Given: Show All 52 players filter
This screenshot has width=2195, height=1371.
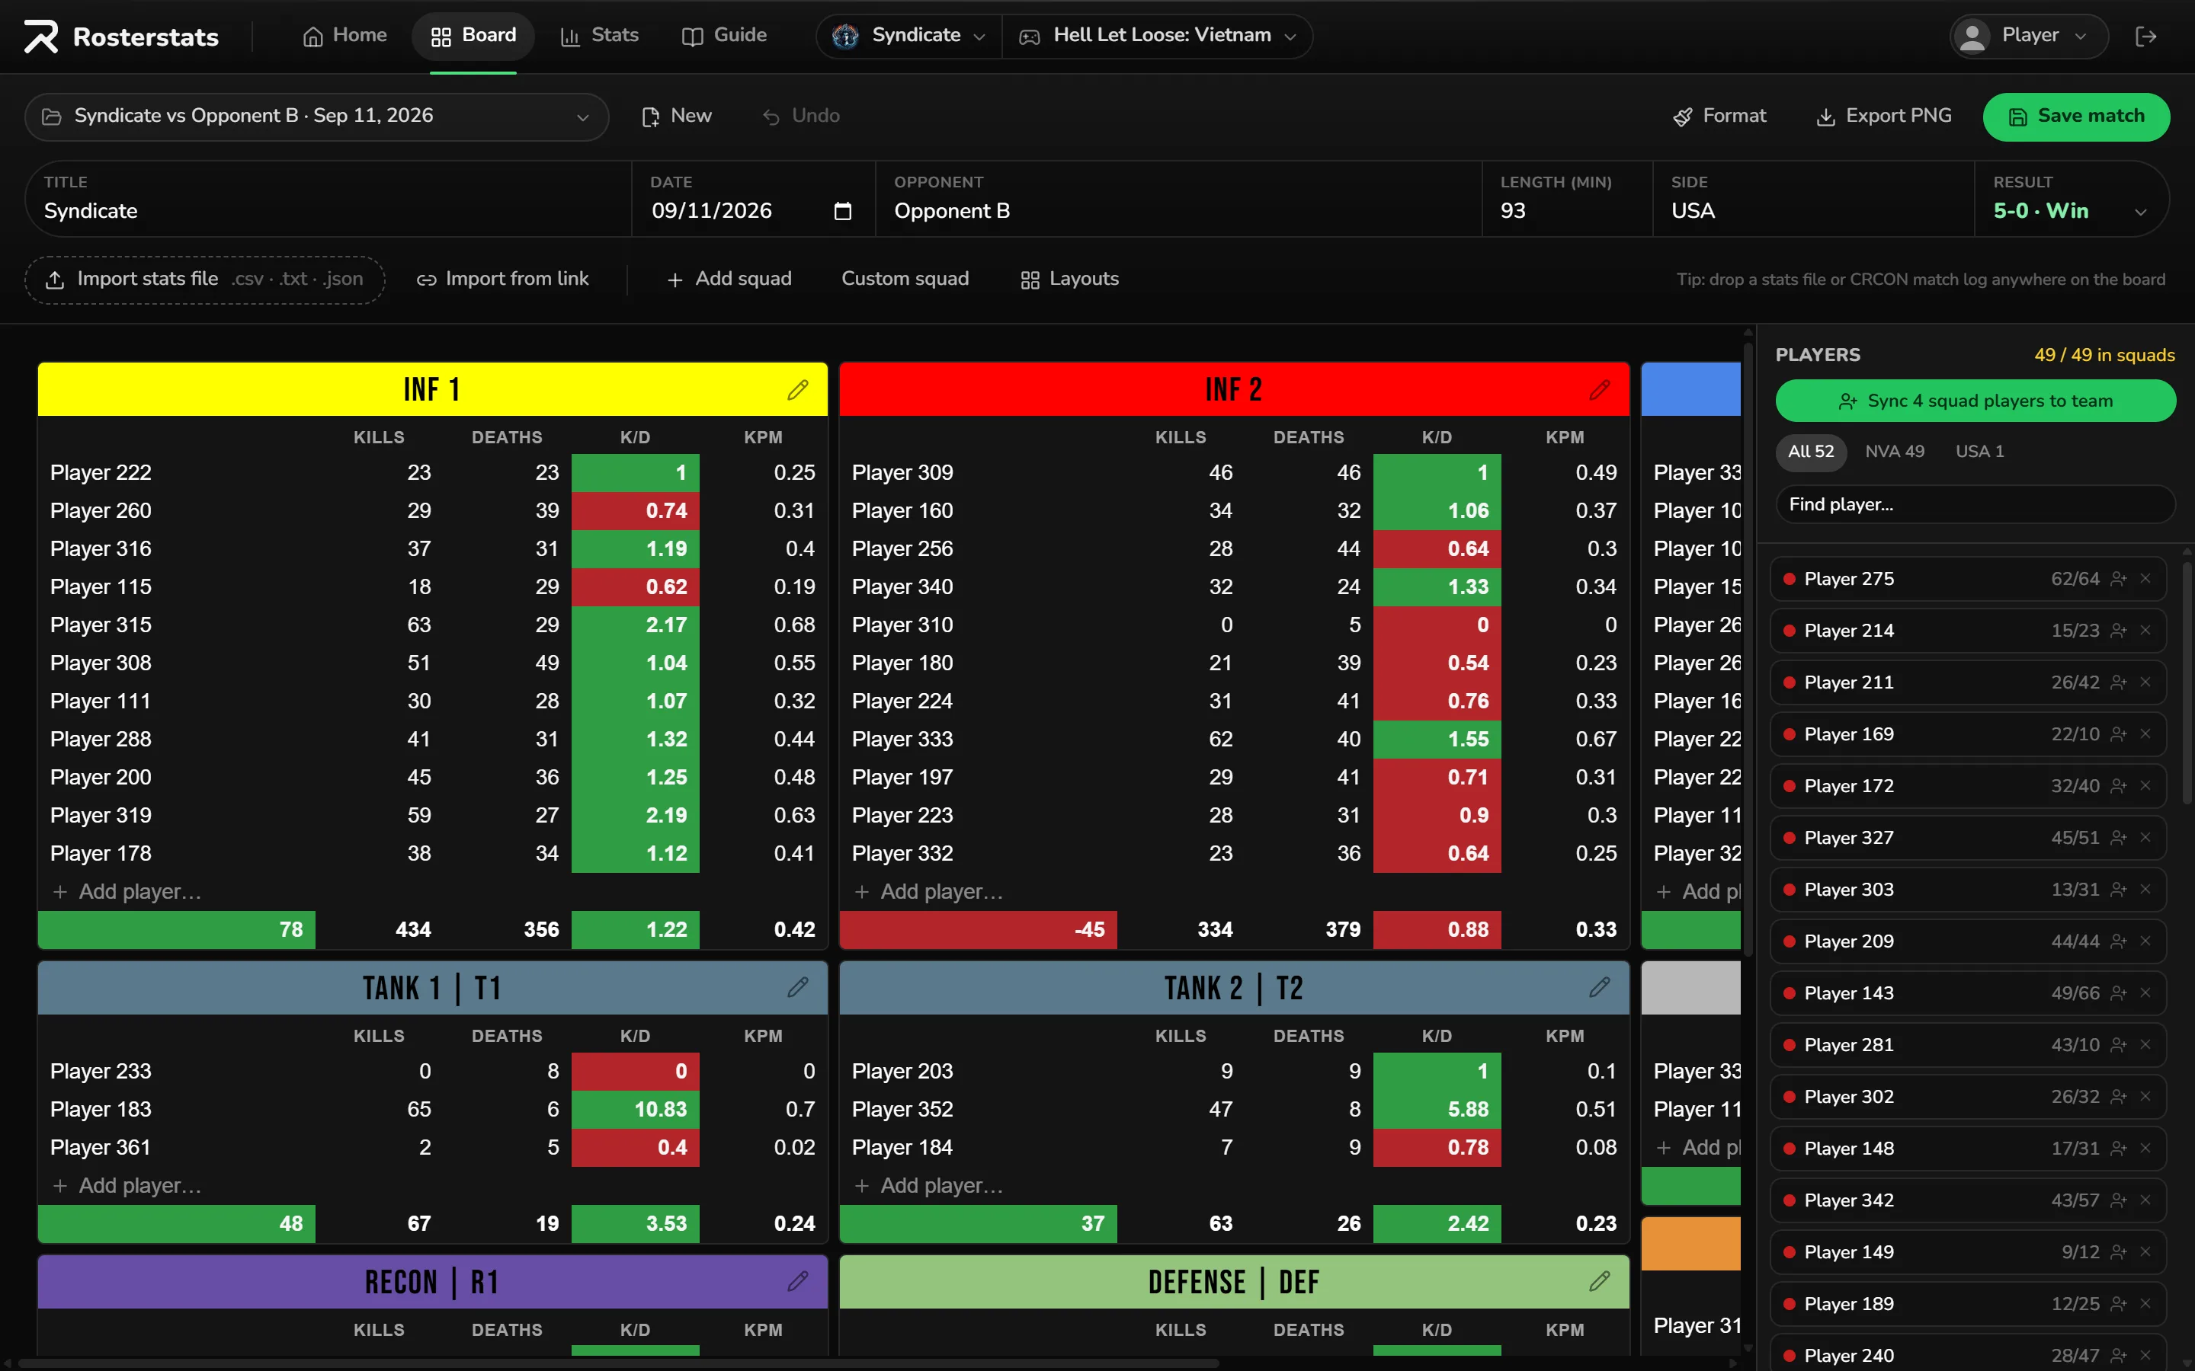Looking at the screenshot, I should [1810, 452].
